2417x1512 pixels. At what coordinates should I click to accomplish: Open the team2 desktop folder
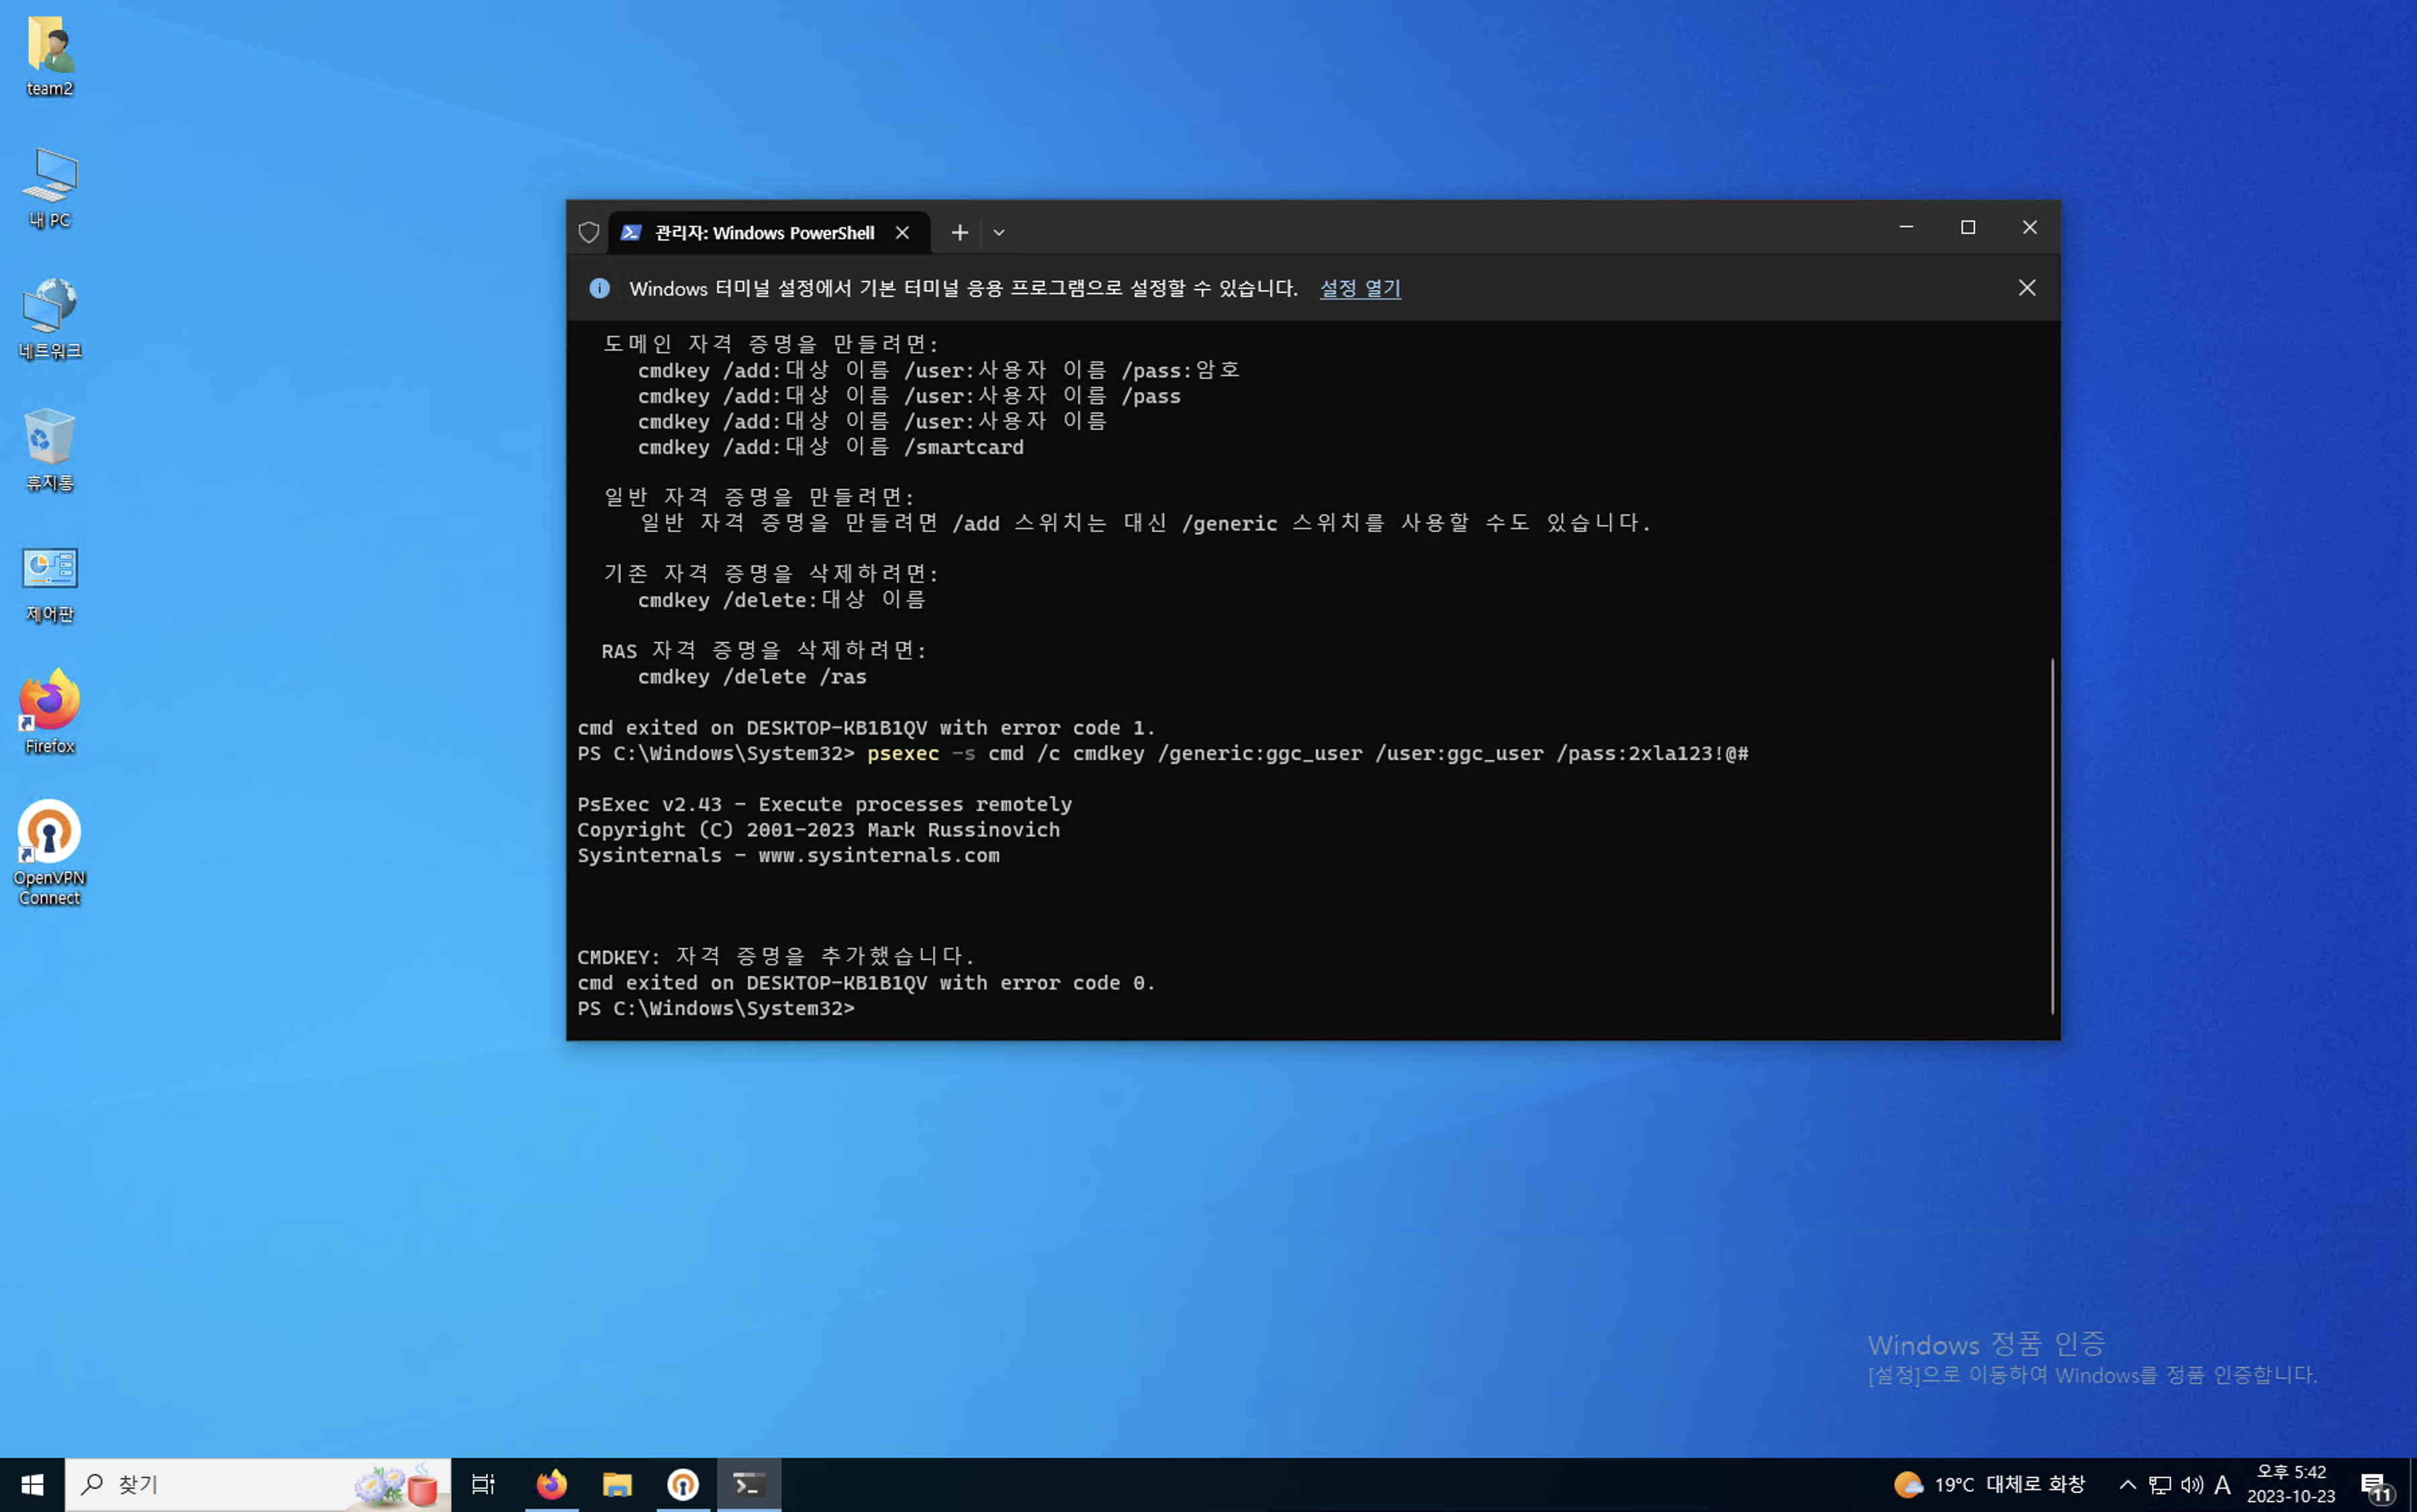[49, 56]
